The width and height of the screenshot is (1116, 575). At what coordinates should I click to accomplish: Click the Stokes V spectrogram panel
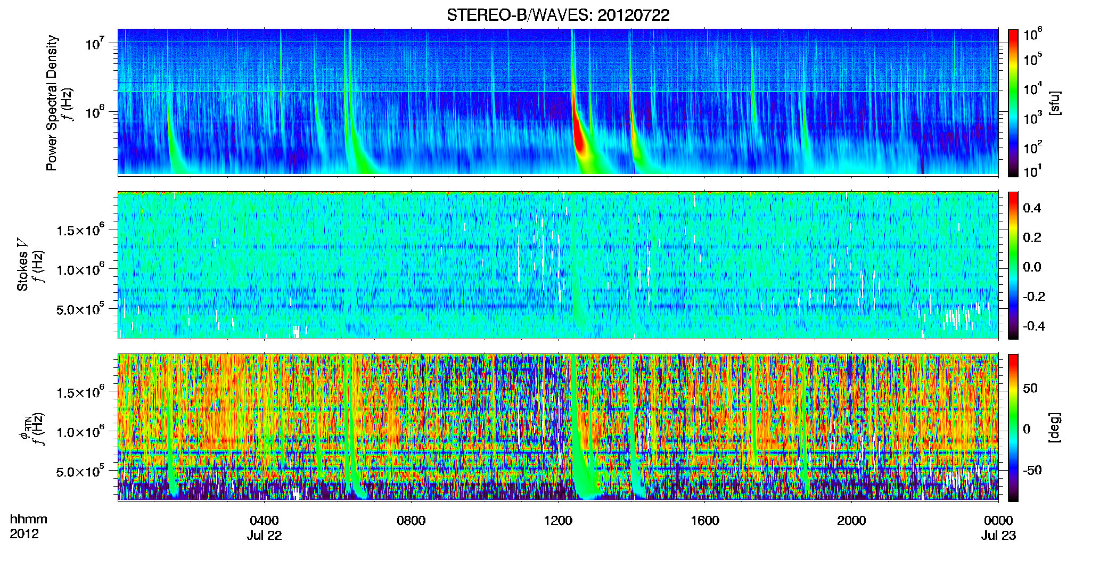pos(558,265)
